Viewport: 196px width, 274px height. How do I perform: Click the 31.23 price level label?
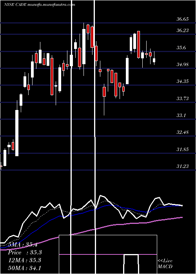point(182,166)
